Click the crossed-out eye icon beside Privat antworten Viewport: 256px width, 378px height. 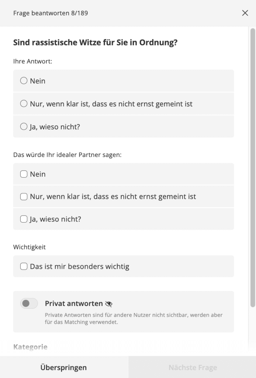coord(109,304)
